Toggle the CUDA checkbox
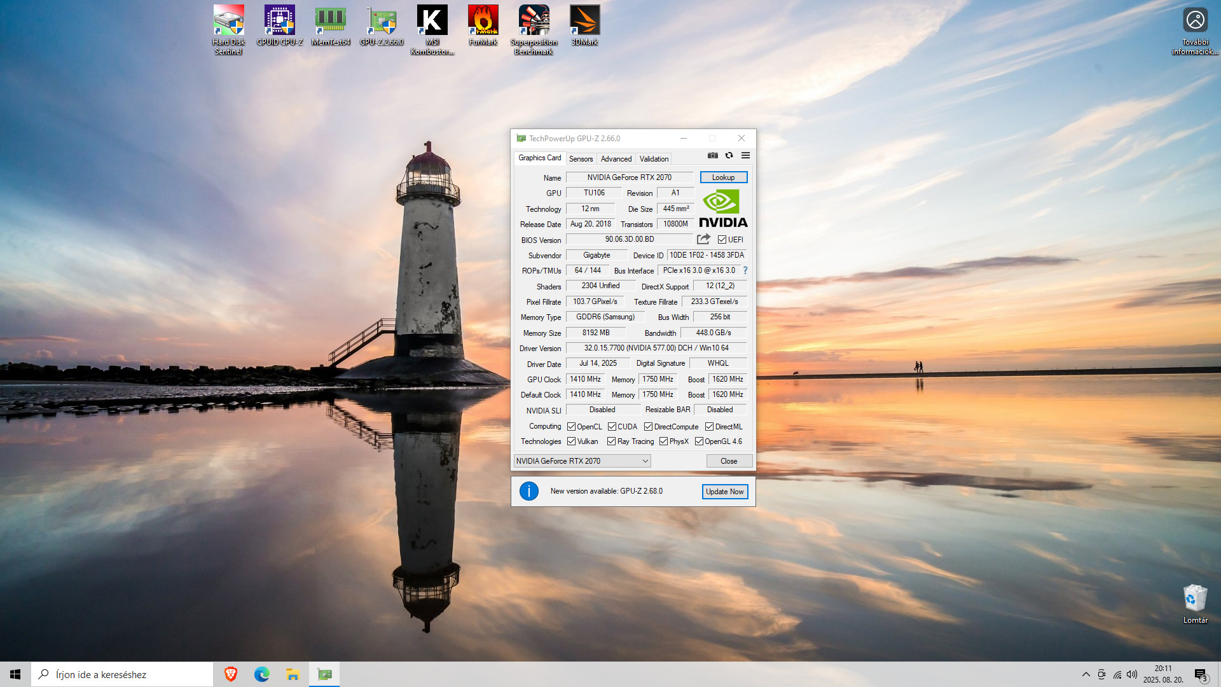 612,427
